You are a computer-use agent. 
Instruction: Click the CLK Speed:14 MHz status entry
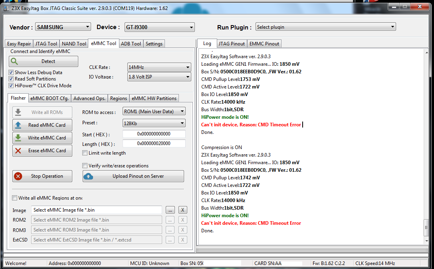[x=375, y=263]
